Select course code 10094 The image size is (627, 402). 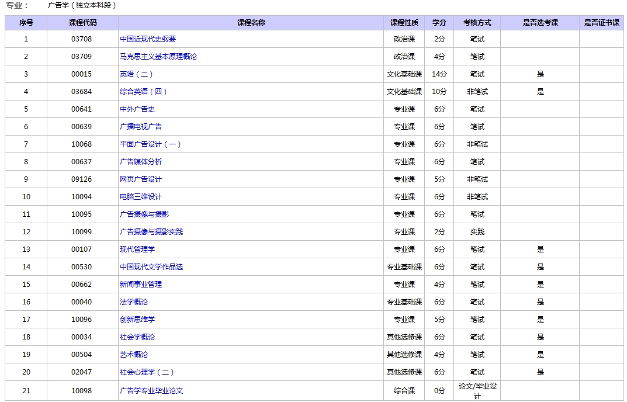82,197
